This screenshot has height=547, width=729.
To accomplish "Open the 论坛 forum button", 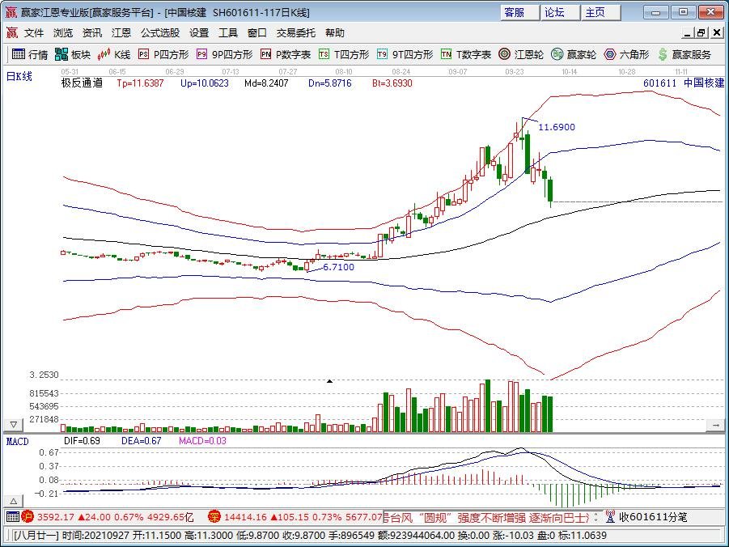I will pyautogui.click(x=555, y=12).
